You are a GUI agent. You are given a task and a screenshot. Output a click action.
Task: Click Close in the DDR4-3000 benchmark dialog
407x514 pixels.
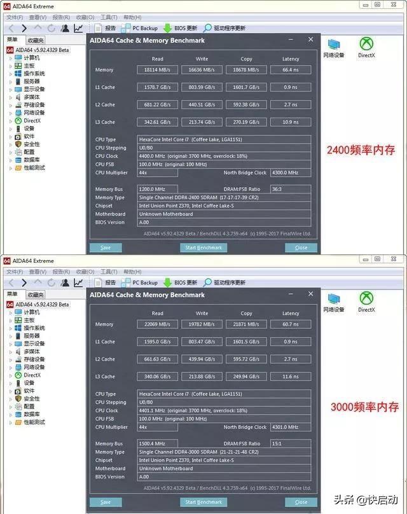pos(301,502)
